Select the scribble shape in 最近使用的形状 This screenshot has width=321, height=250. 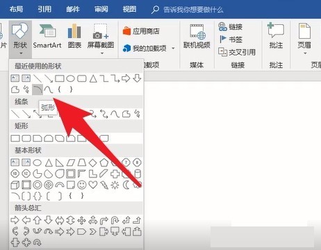[26, 89]
